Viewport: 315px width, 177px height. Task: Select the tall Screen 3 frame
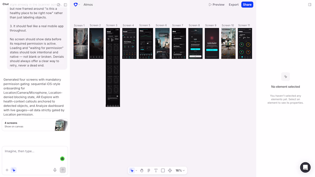point(113,67)
